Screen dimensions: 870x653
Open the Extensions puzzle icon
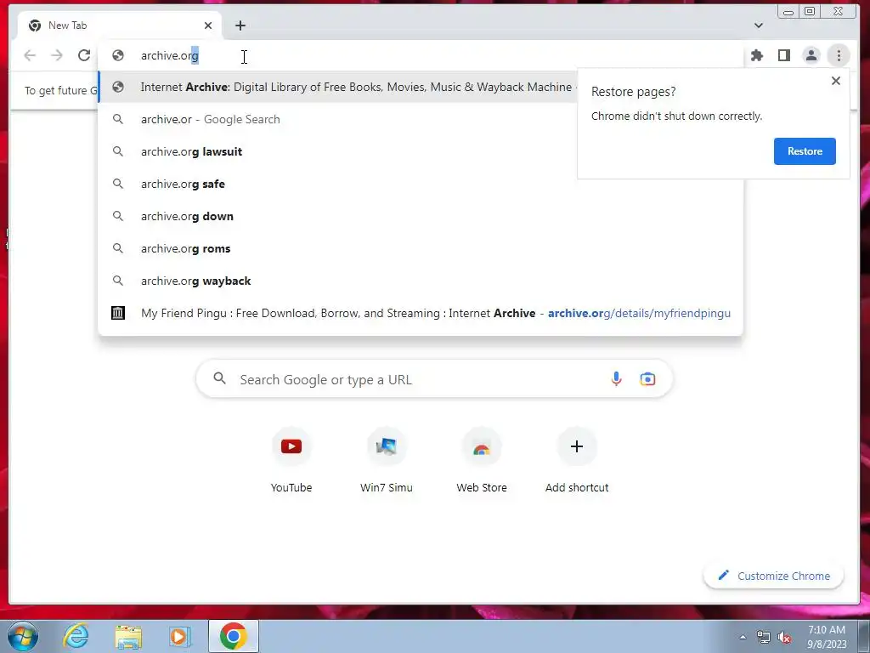(757, 55)
